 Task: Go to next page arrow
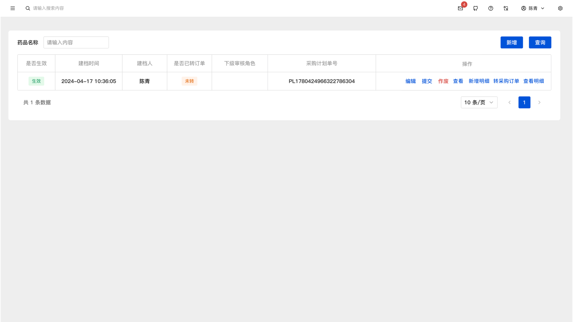coord(539,102)
